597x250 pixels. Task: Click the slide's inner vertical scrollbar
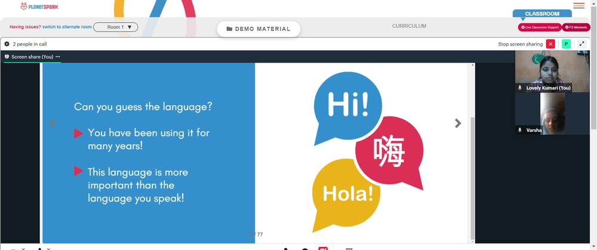pyautogui.click(x=472, y=178)
